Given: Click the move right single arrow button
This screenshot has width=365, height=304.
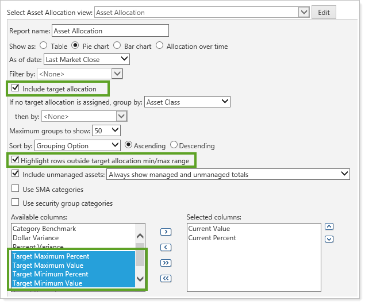Looking at the screenshot, I should pos(166,232).
